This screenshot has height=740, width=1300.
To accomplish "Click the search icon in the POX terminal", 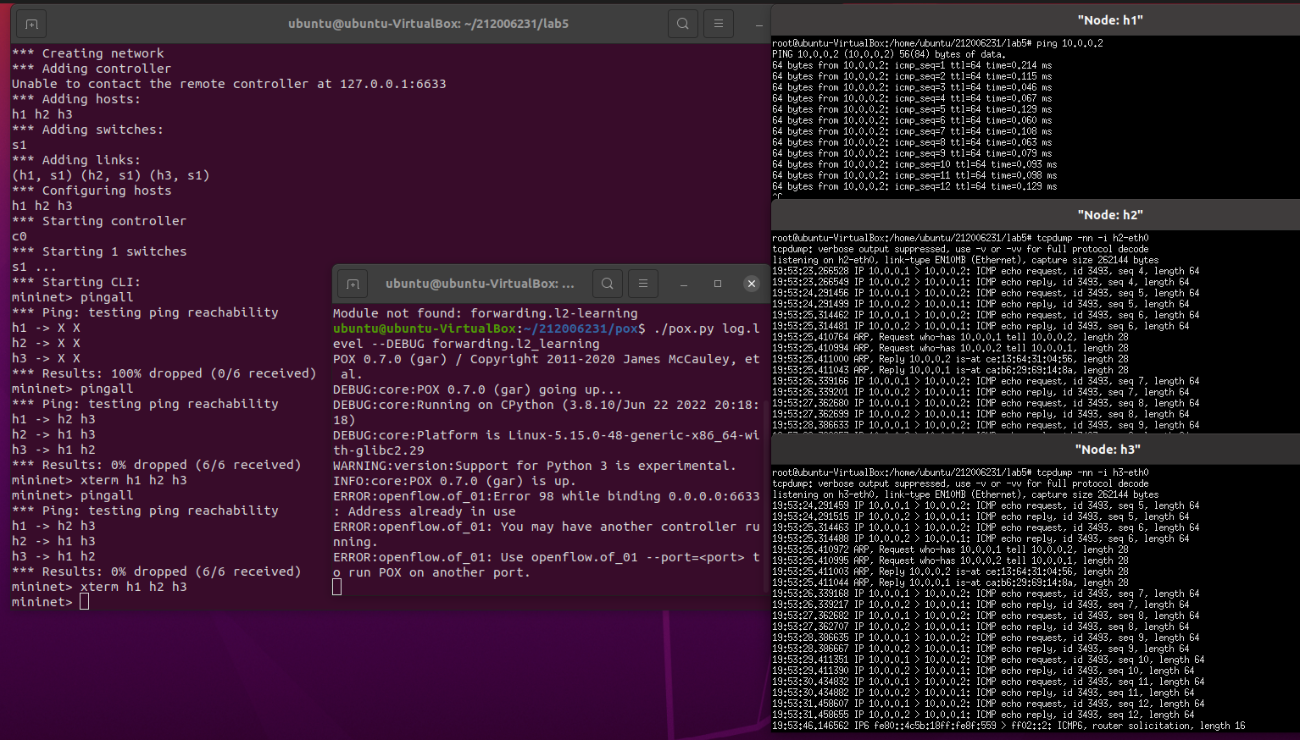I will coord(608,284).
